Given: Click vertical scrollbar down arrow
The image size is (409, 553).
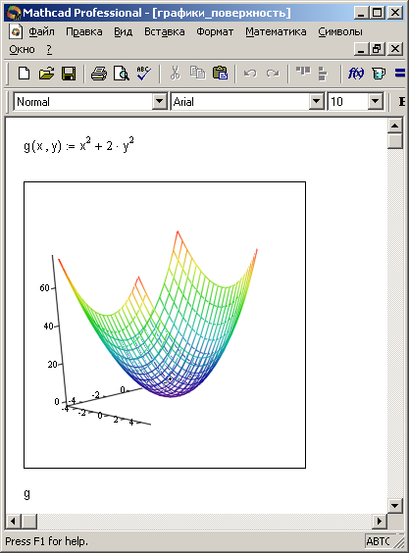Looking at the screenshot, I should [395, 506].
